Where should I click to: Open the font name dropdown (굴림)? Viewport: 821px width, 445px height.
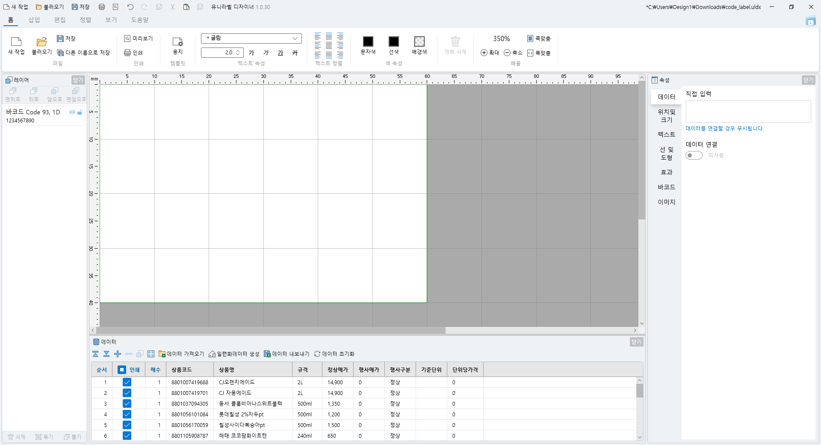[295, 39]
